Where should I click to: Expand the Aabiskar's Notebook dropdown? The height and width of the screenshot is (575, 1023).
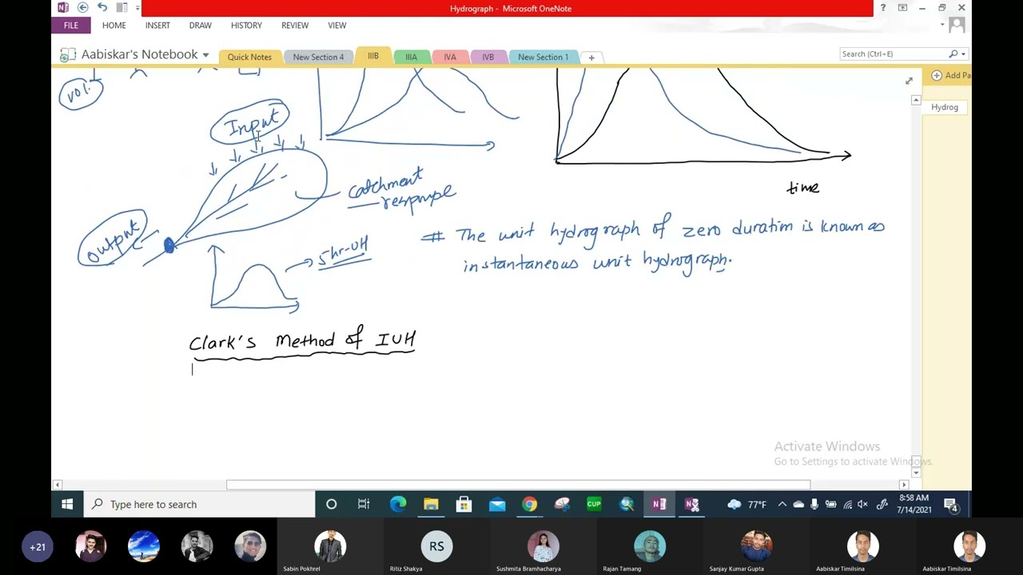pos(205,55)
